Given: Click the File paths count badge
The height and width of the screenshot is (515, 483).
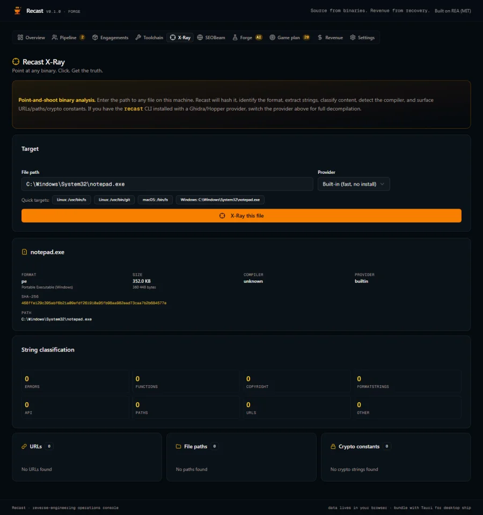Looking at the screenshot, I should pos(214,446).
